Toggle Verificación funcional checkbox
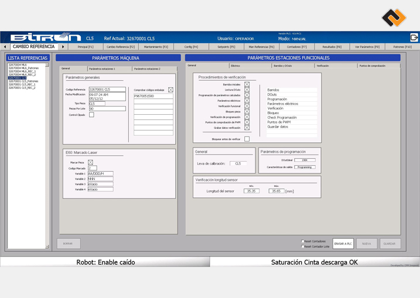The image size is (420, 298). (247, 106)
